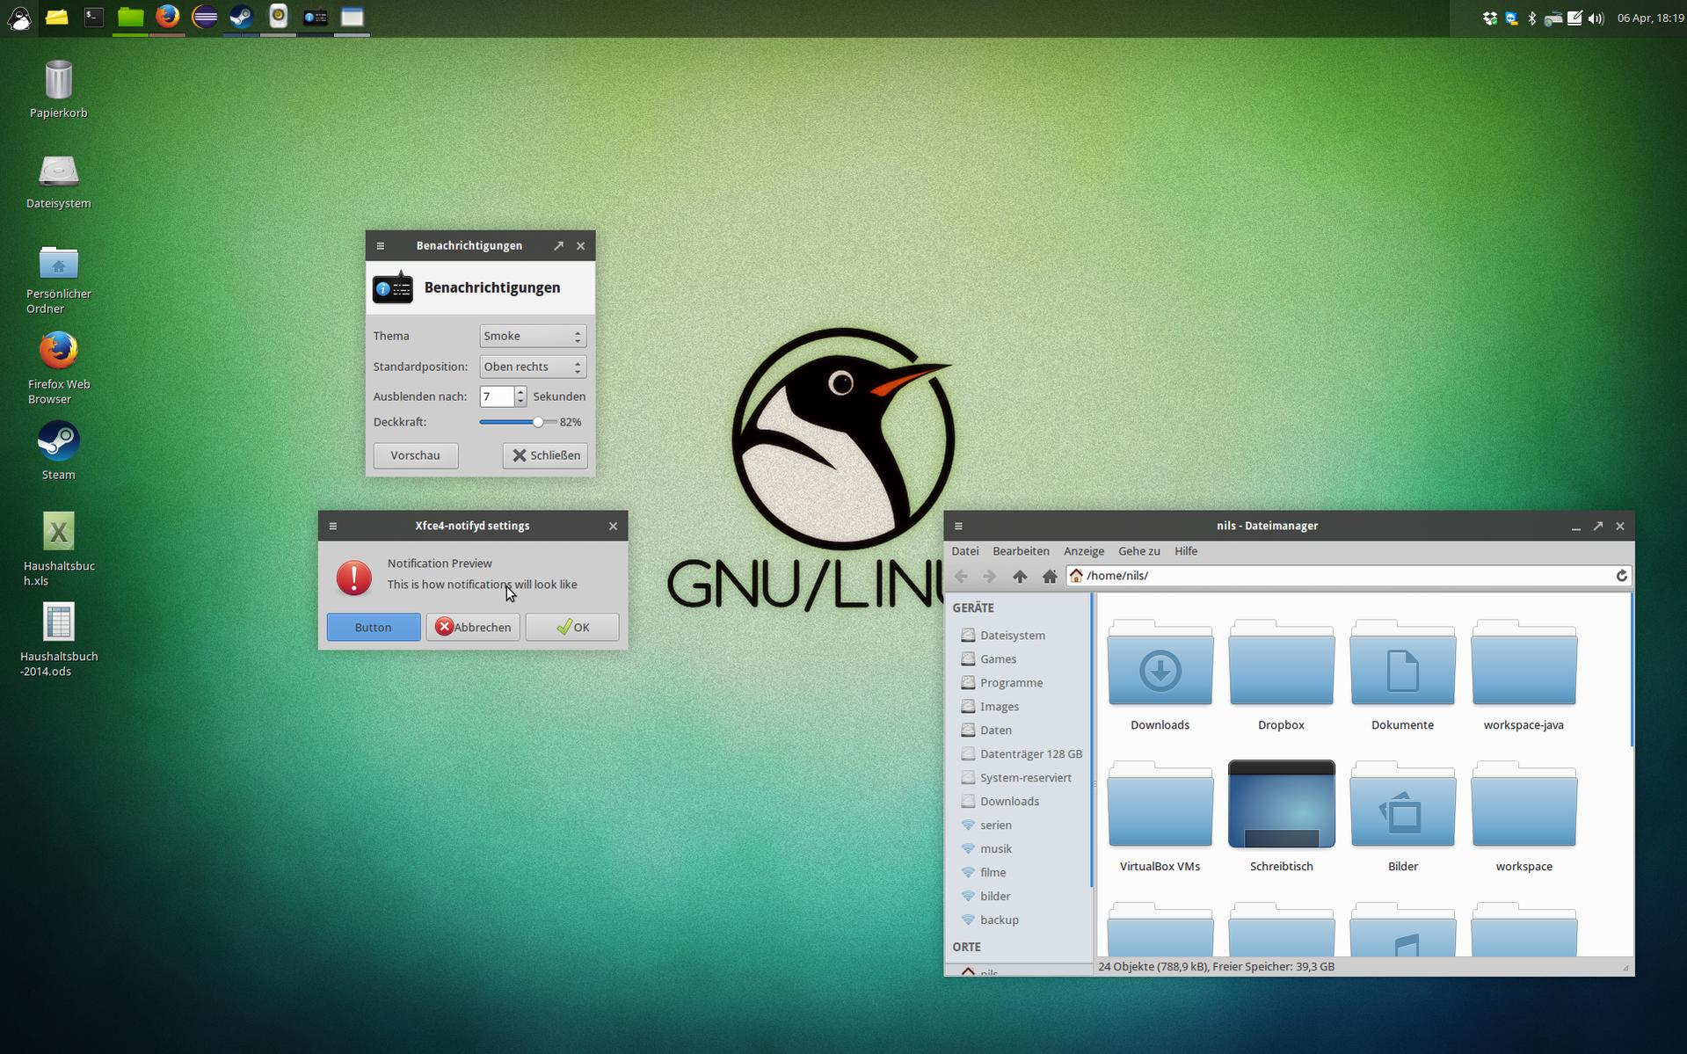
Task: Launch the yellow notes app in panel
Action: 57,18
